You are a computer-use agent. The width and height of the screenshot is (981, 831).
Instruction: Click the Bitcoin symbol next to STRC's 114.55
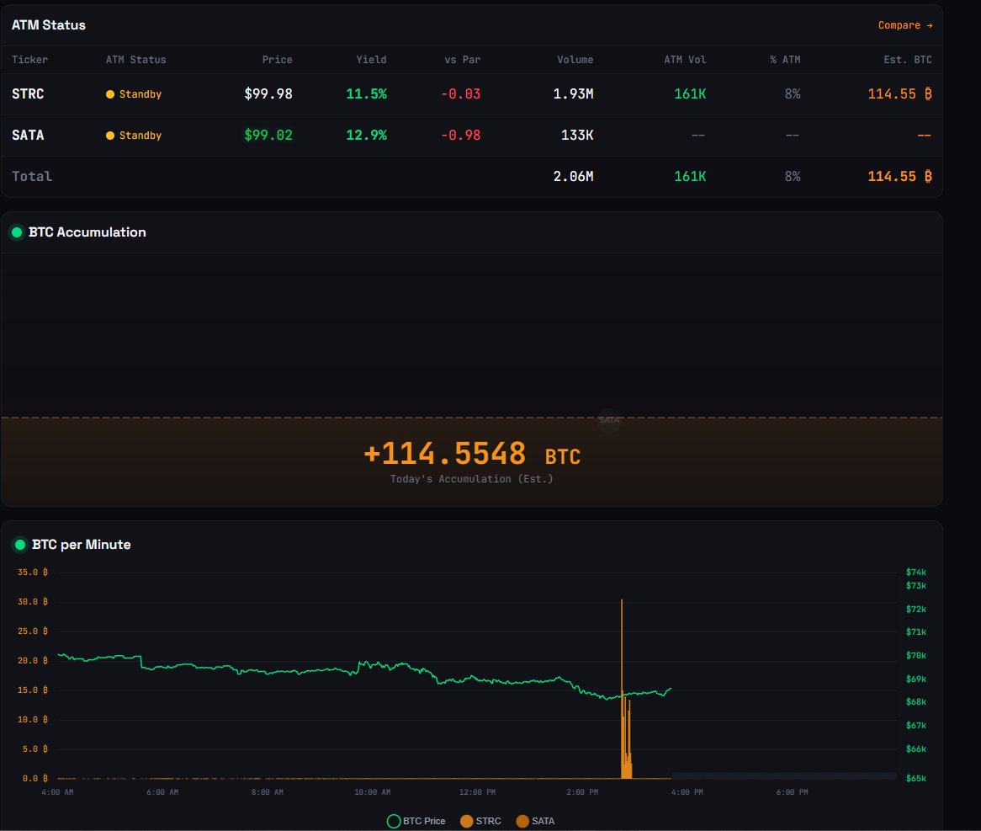927,94
